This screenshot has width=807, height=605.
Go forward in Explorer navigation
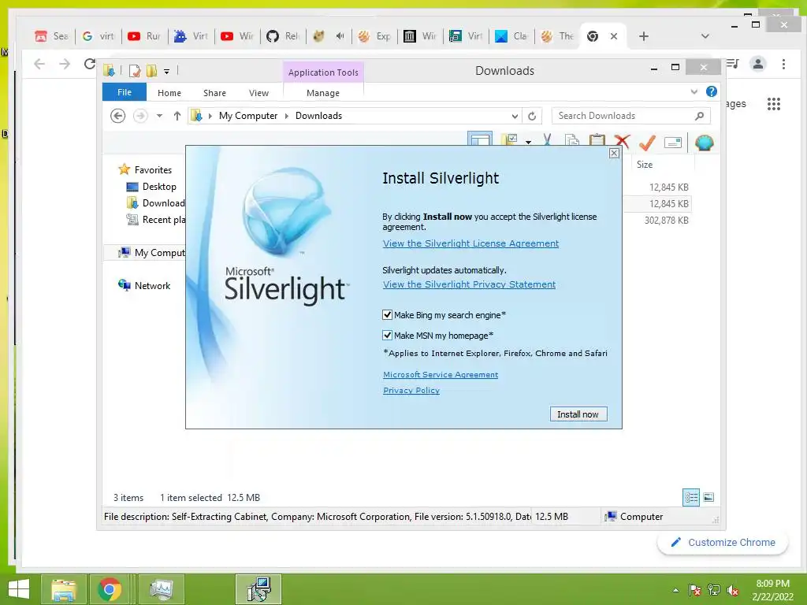coord(140,116)
